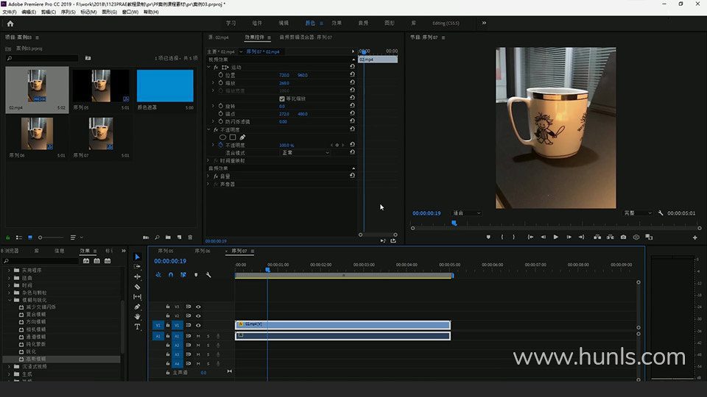Reset the Position parameter
Image resolution: width=707 pixels, height=397 pixels.
pos(352,75)
